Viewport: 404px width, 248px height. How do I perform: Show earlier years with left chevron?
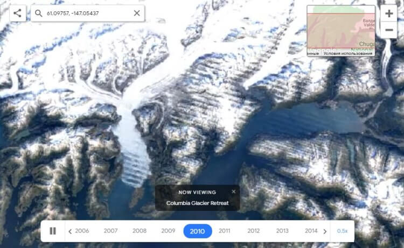(x=70, y=231)
